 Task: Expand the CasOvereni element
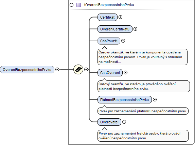tap(125, 72)
